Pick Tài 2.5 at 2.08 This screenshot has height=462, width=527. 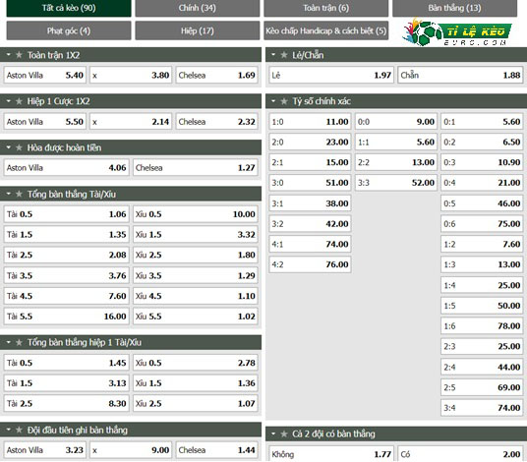[x=67, y=255]
